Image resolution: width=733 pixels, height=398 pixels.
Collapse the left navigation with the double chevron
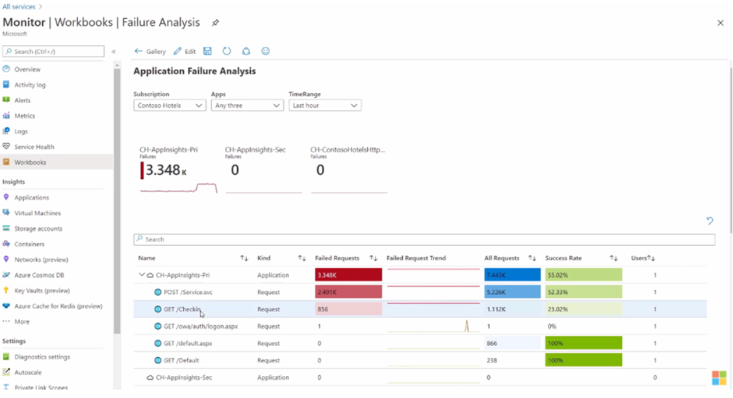point(114,51)
